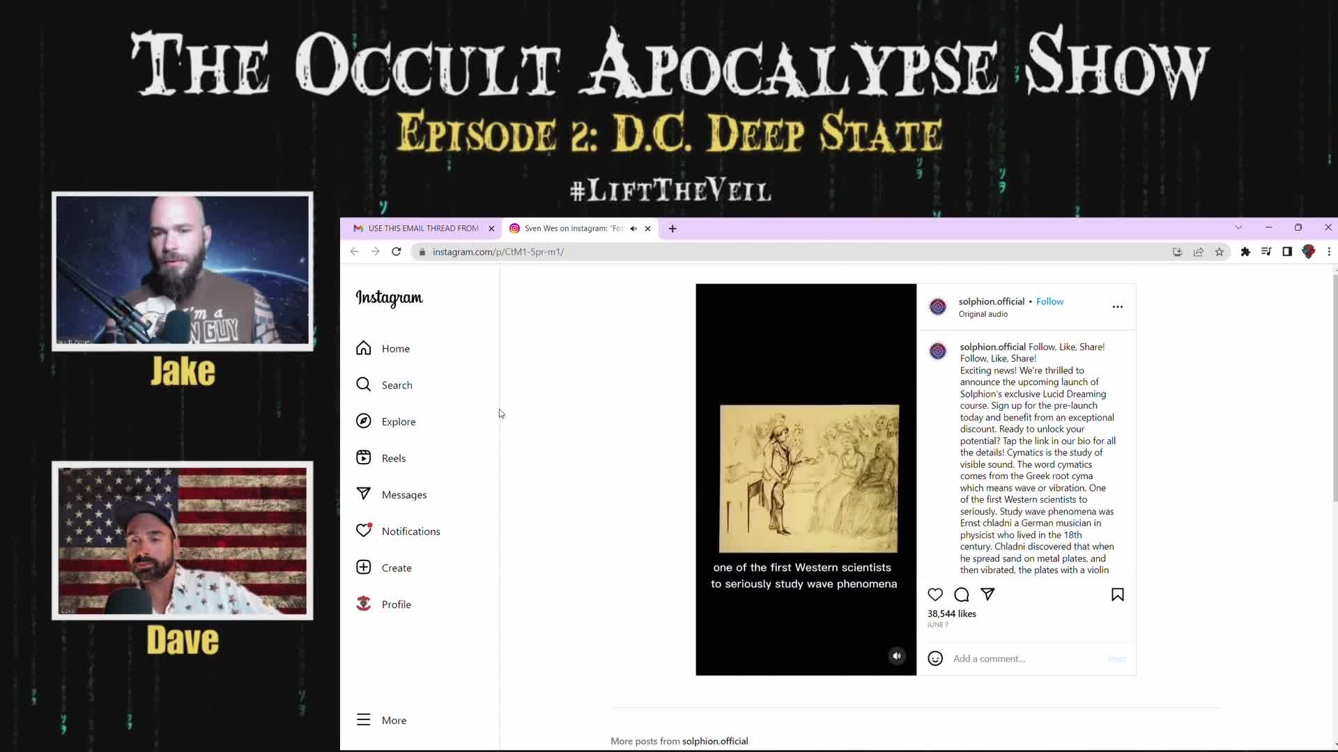
Task: Open the browser profile avatar
Action: 1309,252
